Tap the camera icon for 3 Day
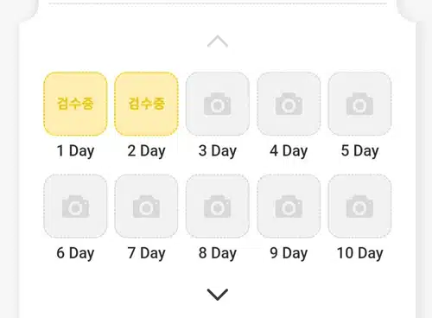Screen dimensions: 432x318 pyautogui.click(x=218, y=104)
